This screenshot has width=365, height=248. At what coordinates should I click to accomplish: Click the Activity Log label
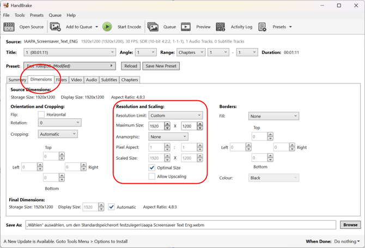click(241, 27)
